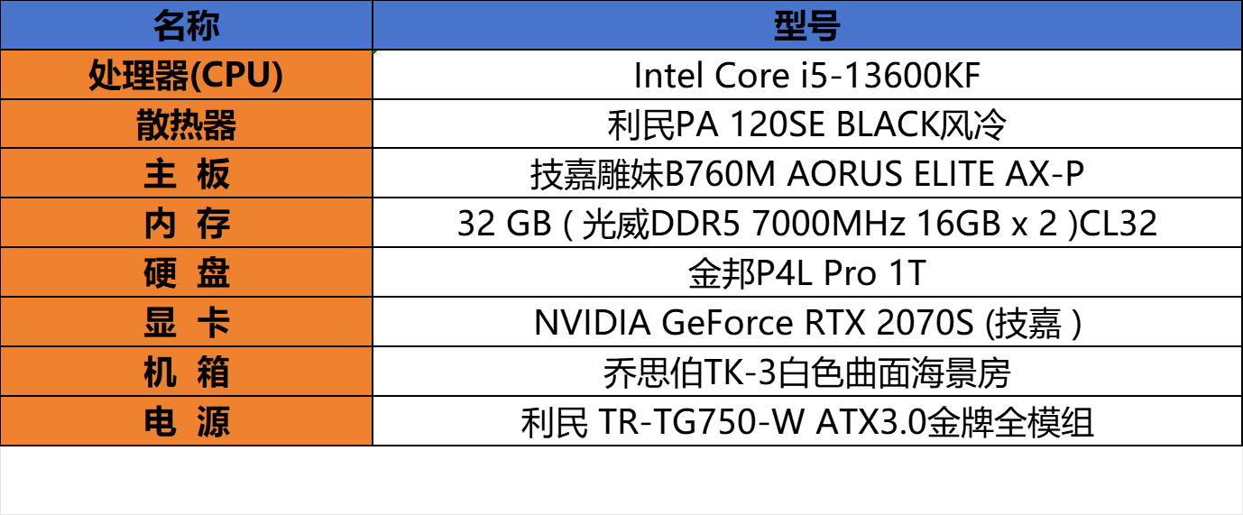
Task: Click the 利民 TR-TG750-W power supply cell
Action: [806, 422]
